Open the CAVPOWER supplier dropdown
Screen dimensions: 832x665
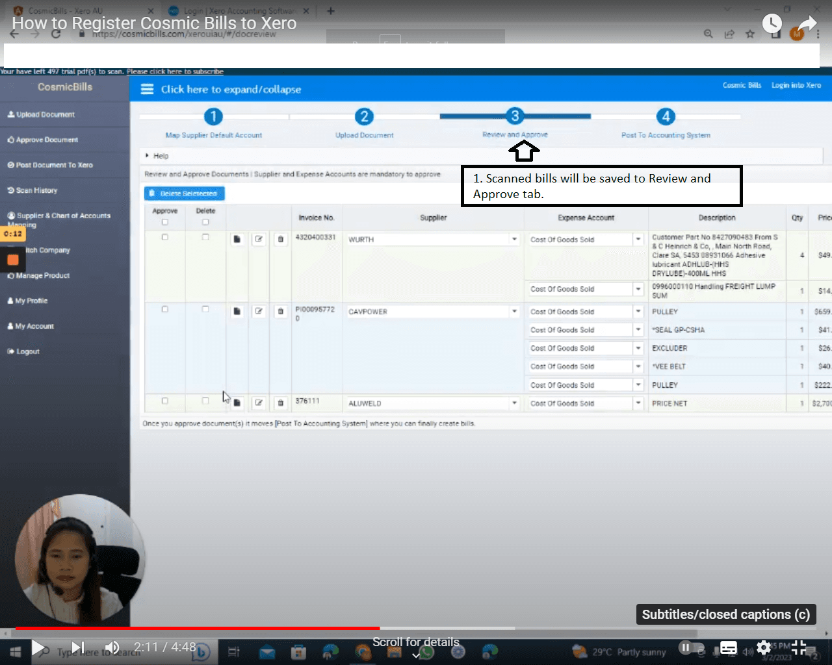514,312
